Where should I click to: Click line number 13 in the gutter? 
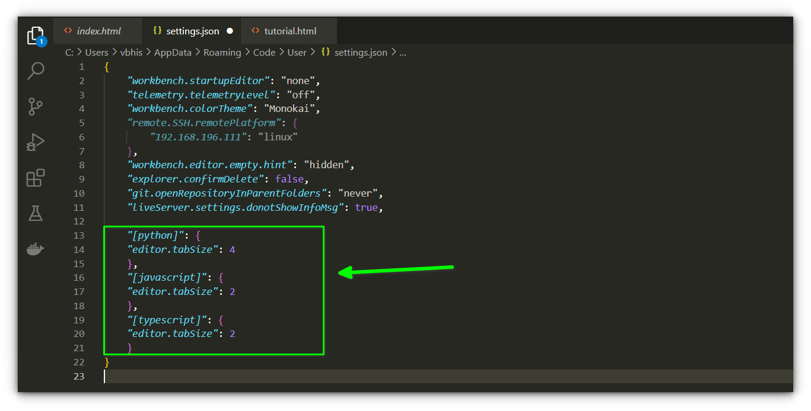79,236
